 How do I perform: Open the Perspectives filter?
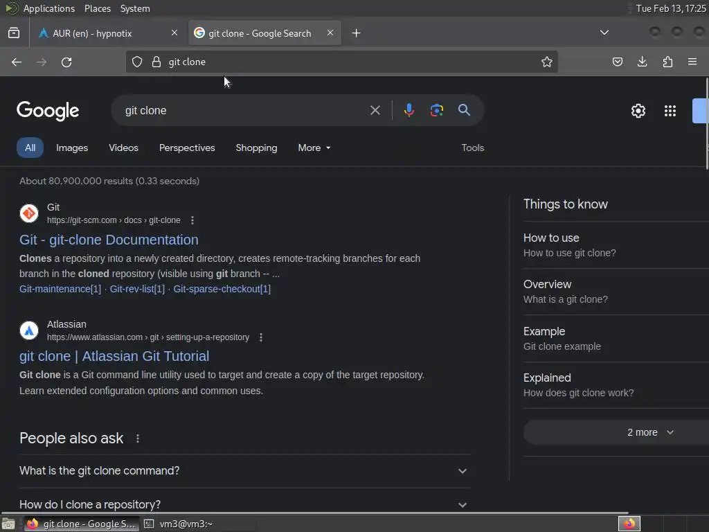(x=187, y=148)
